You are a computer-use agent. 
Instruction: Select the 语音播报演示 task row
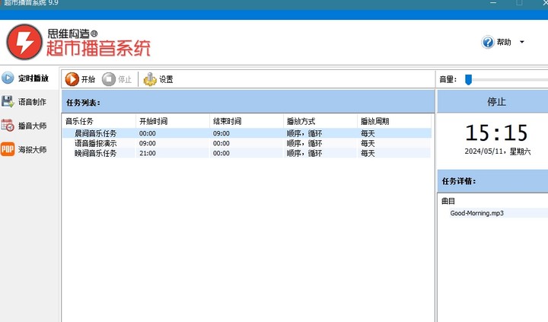[95, 143]
